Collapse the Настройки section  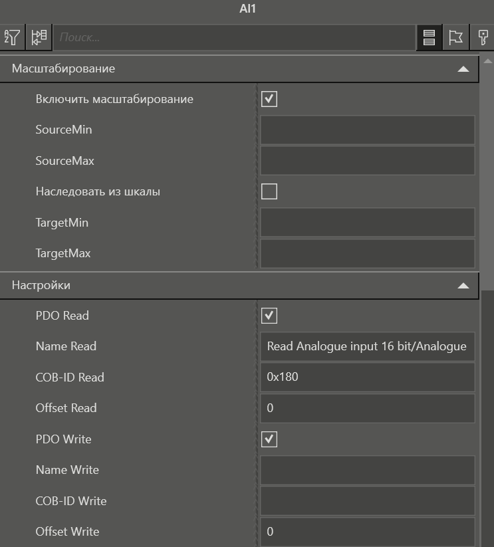[x=463, y=286]
